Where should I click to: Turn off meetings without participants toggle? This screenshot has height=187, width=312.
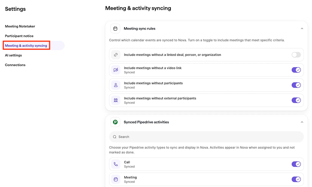[296, 85]
